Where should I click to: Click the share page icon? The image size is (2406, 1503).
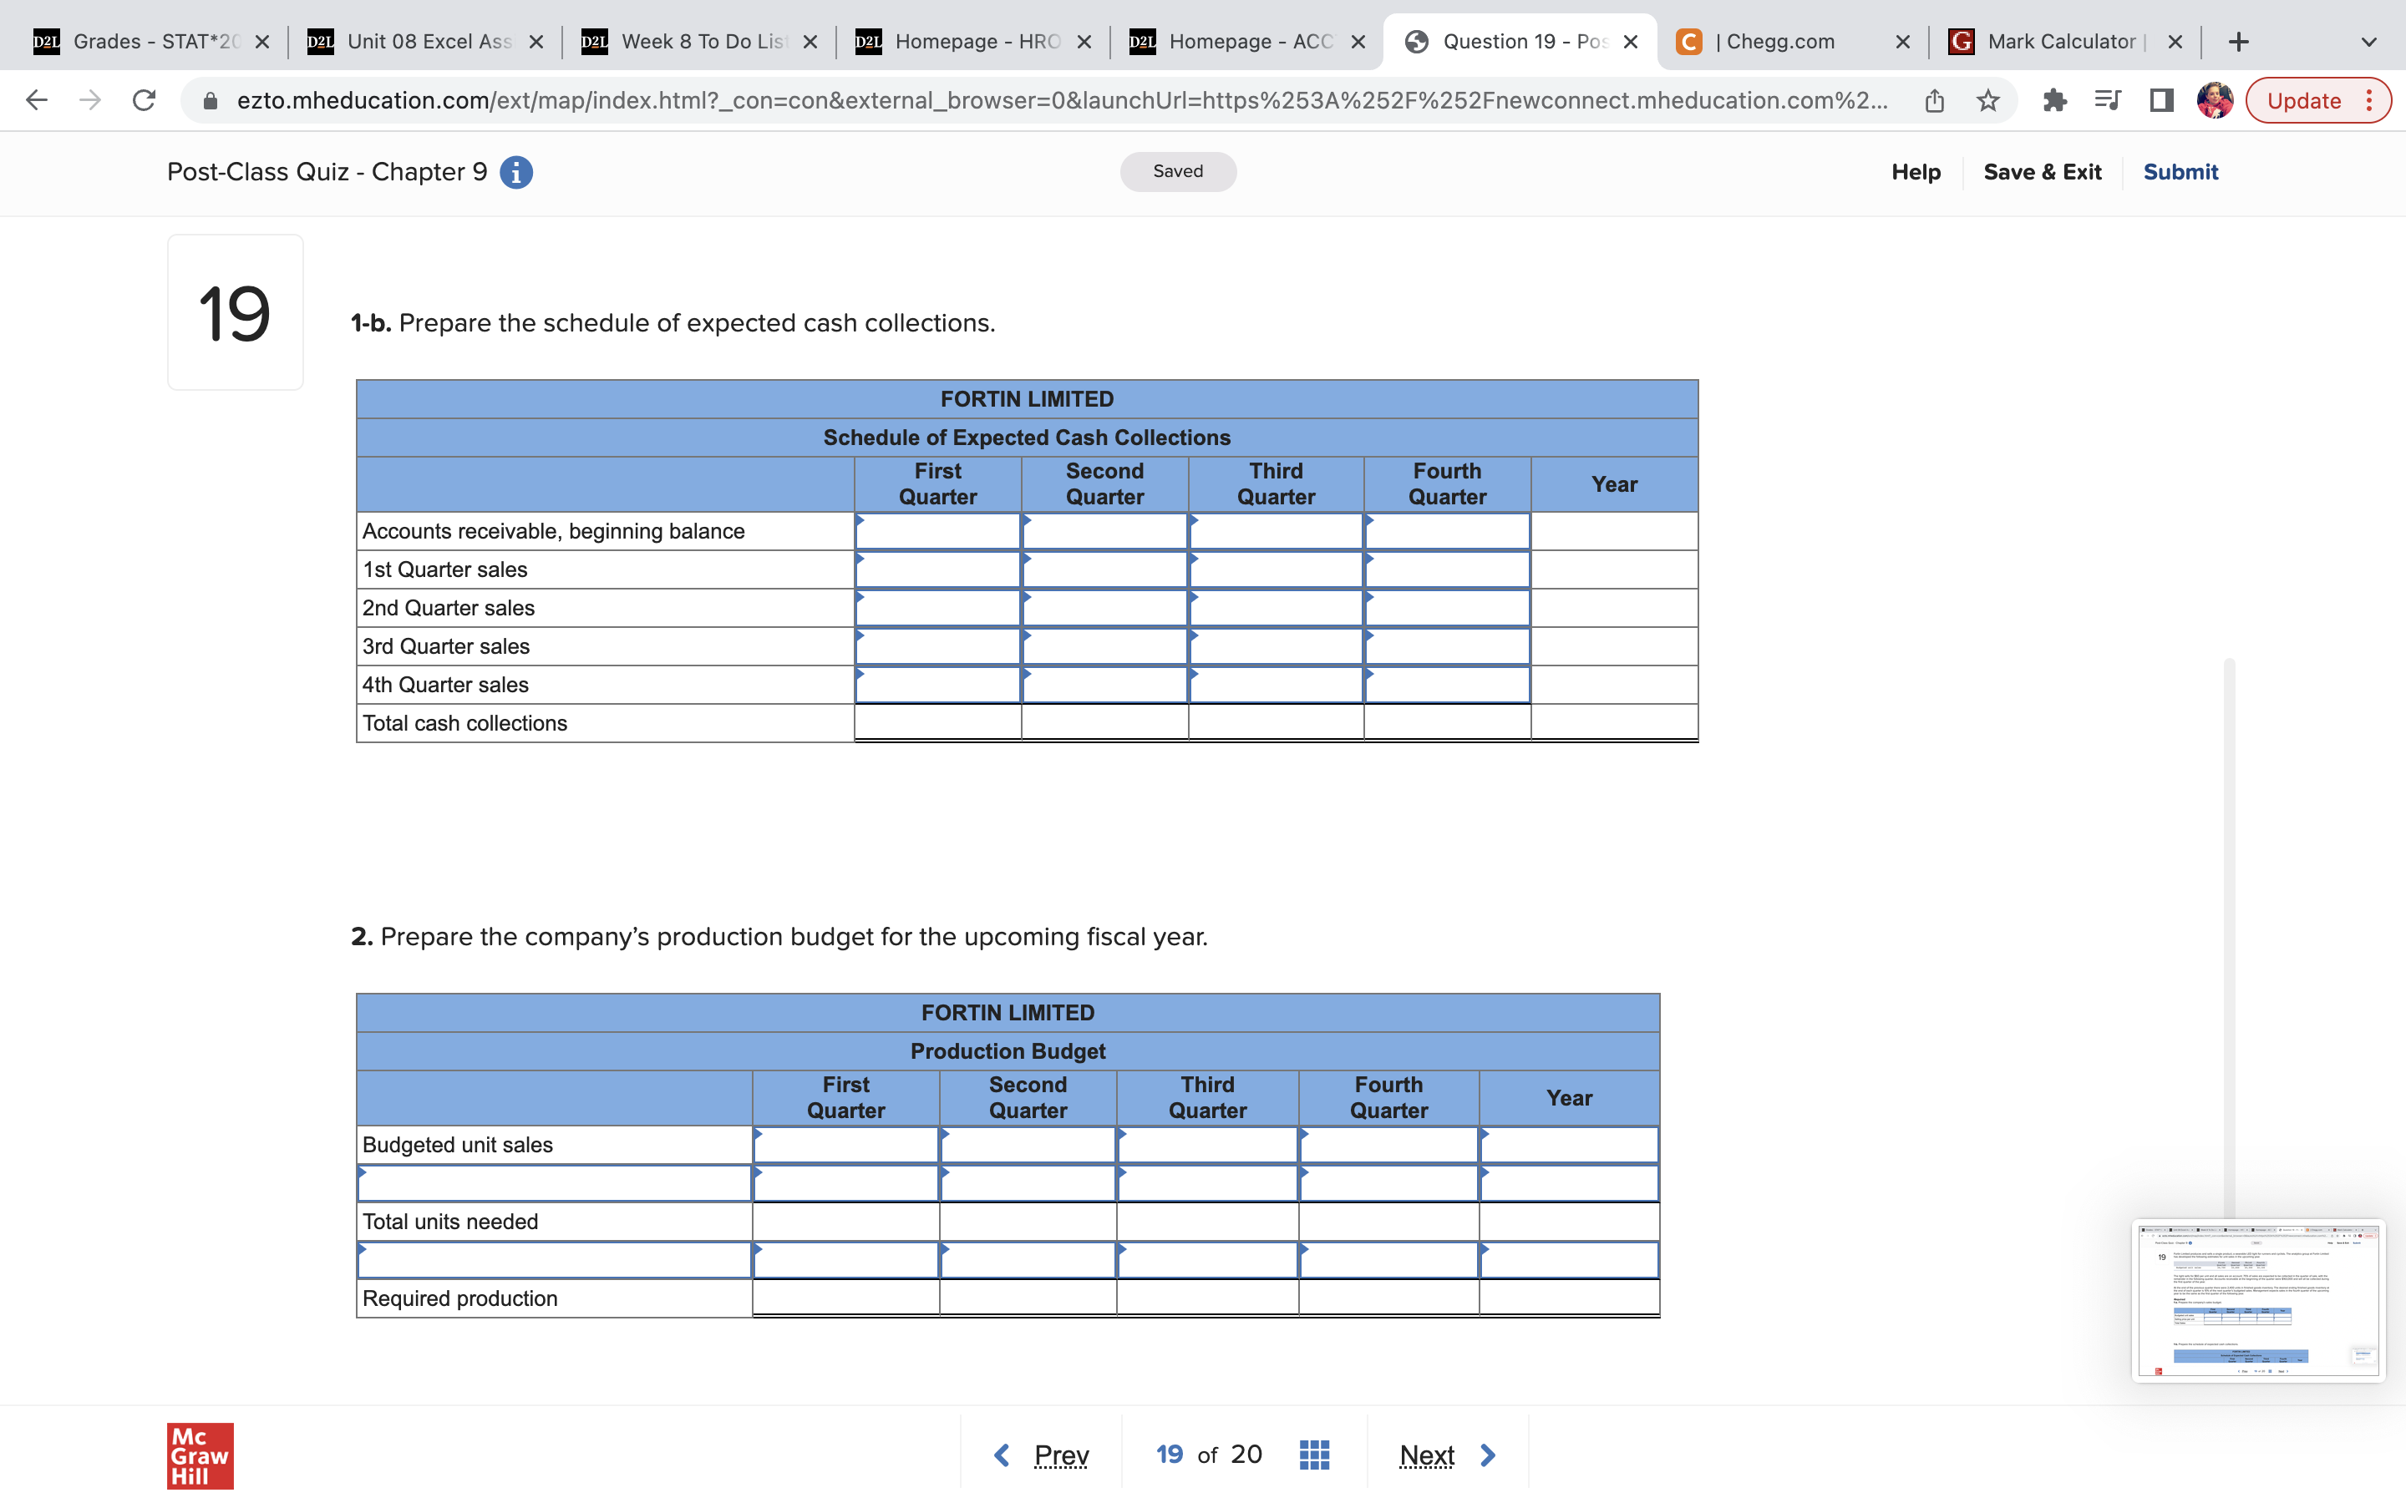click(x=1934, y=100)
